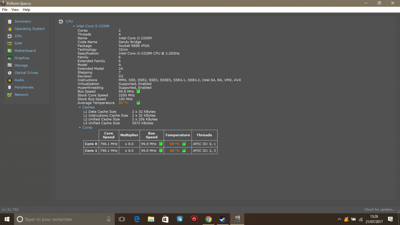Click the RAM icon in sidebar

click(x=10, y=44)
